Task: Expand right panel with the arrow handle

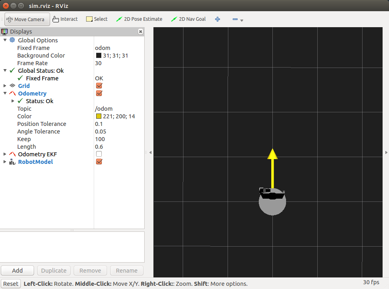Action: tap(386, 153)
